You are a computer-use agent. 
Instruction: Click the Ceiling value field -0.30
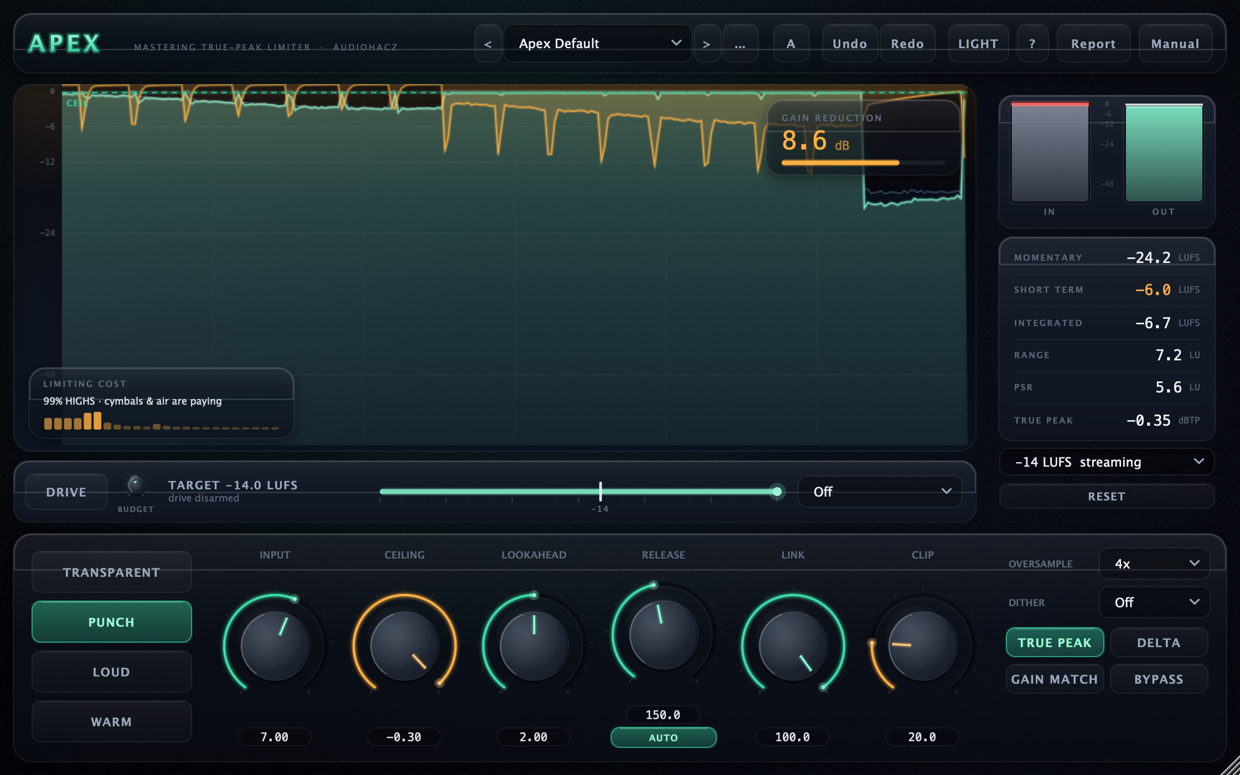click(x=404, y=737)
